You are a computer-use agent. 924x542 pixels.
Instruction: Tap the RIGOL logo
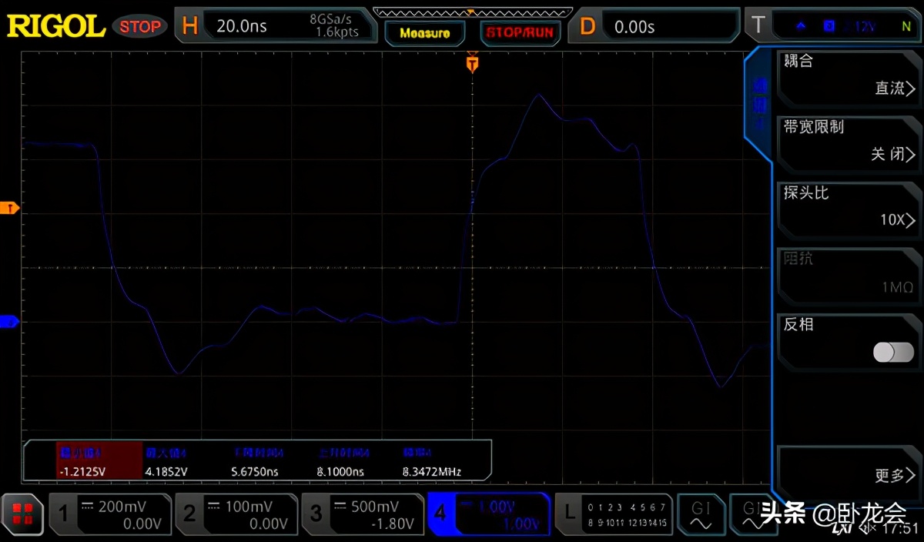(55, 26)
